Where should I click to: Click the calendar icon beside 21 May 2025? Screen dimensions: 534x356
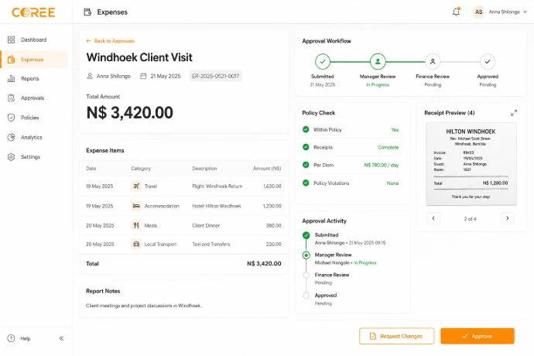pos(143,76)
